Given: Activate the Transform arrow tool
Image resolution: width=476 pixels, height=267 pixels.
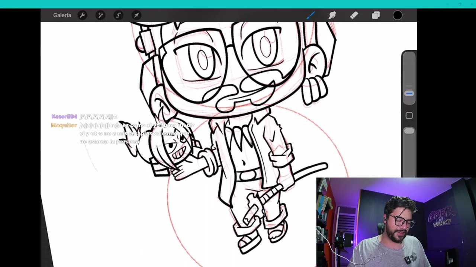Looking at the screenshot, I should click(x=136, y=15).
